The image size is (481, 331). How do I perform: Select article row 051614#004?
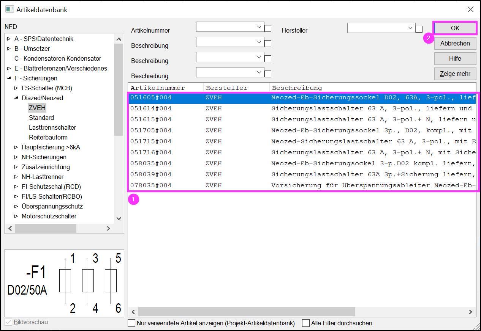302,108
